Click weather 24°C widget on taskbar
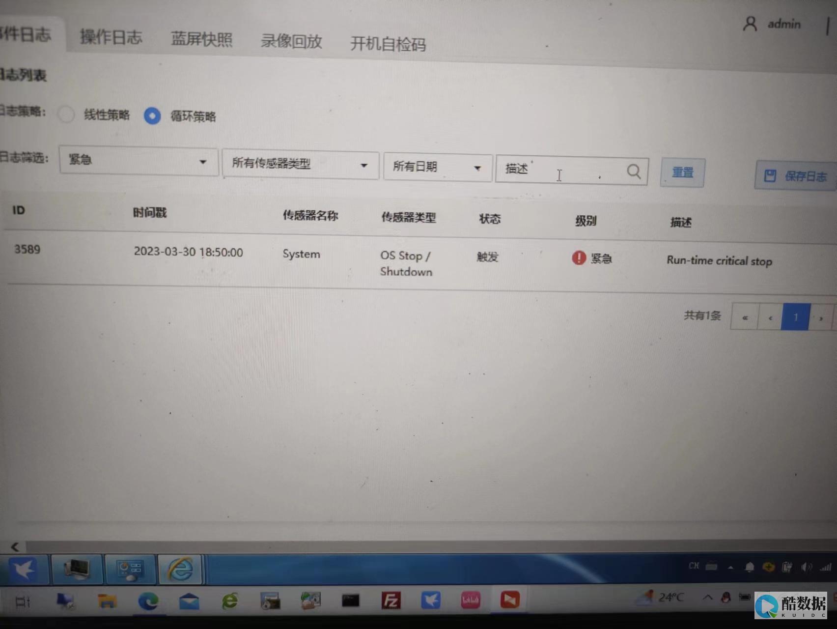Image resolution: width=837 pixels, height=629 pixels. point(661,597)
